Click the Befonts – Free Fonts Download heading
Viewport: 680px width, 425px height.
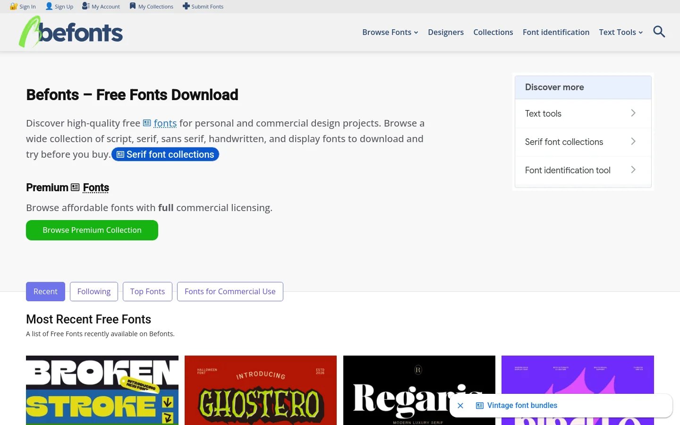pos(132,95)
